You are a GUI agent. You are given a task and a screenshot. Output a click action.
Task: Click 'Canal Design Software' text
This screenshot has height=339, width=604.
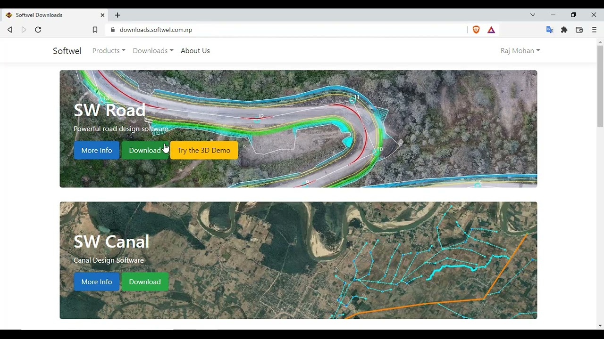click(x=109, y=260)
